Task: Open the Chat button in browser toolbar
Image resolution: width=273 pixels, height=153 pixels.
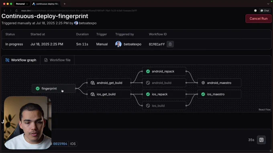Action: (x=265, y=10)
